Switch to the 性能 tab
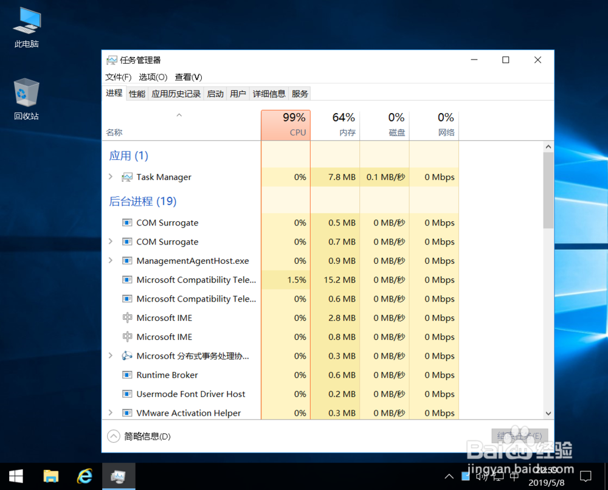Image resolution: width=608 pixels, height=490 pixels. (x=137, y=94)
